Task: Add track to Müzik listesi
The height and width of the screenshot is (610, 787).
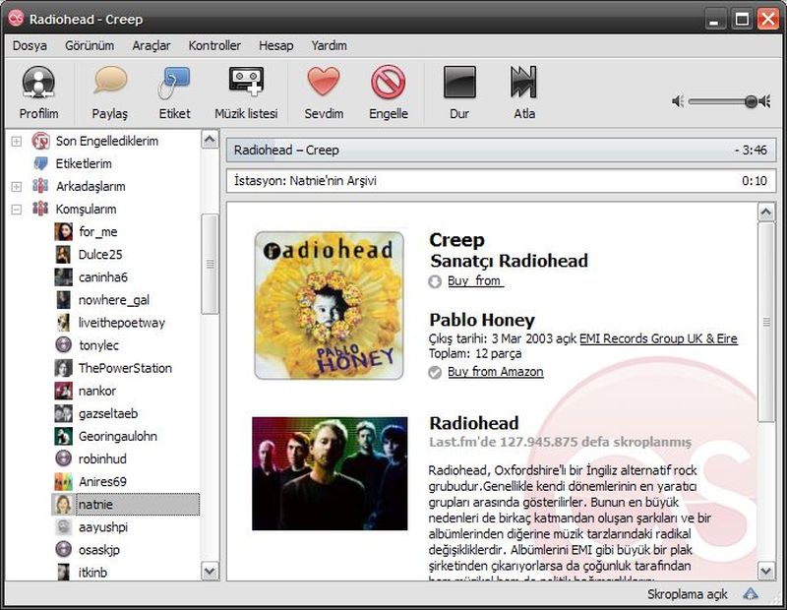Action: (246, 83)
